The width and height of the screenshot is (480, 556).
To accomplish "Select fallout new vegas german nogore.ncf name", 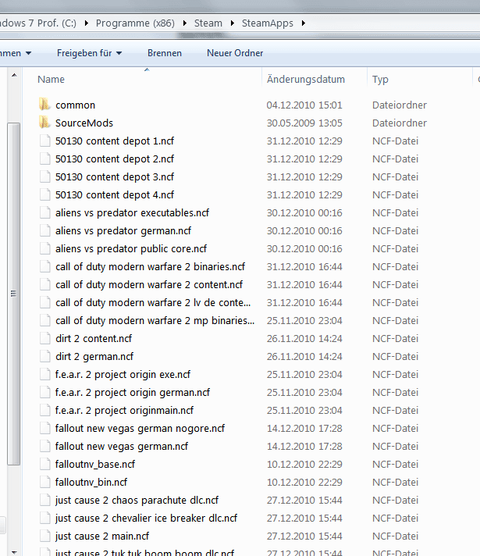I will (x=140, y=429).
